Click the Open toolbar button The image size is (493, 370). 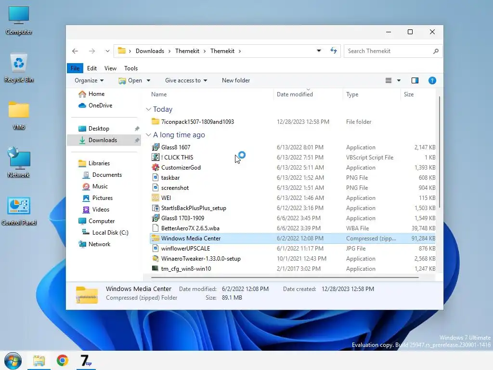[130, 80]
